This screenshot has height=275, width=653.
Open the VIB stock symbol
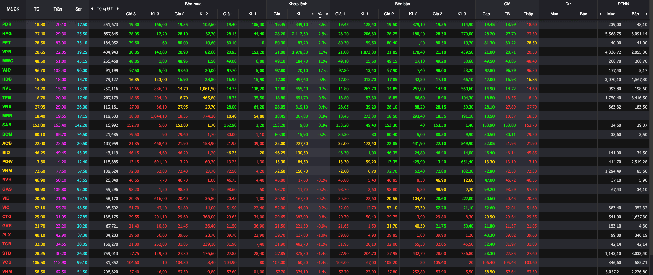coord(6,198)
